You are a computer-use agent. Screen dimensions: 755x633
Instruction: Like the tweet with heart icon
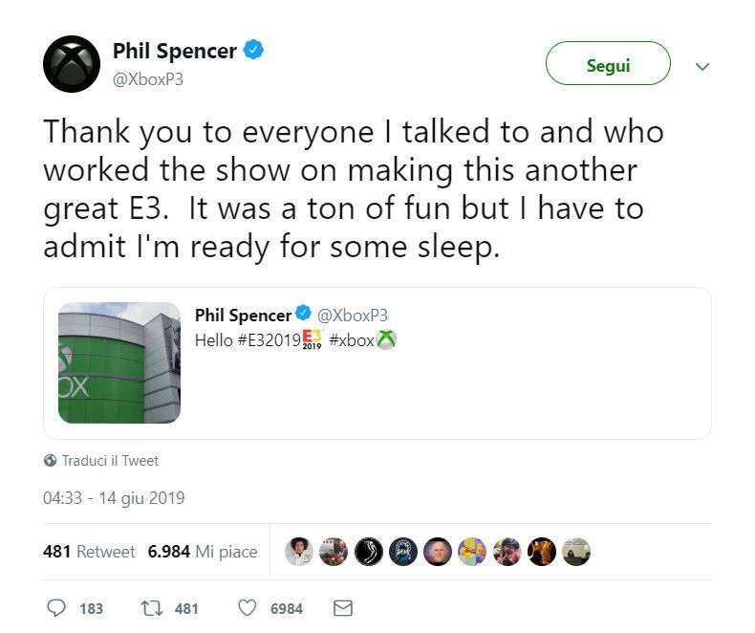point(247,608)
